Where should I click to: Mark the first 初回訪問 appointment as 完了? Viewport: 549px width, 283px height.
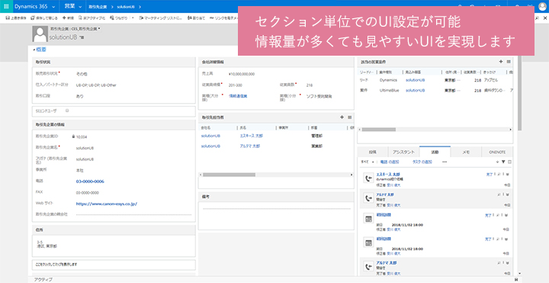(x=488, y=216)
